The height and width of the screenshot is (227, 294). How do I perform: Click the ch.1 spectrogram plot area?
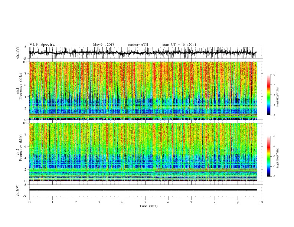coord(143,91)
